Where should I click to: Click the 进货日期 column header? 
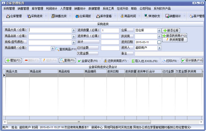pos(116,71)
